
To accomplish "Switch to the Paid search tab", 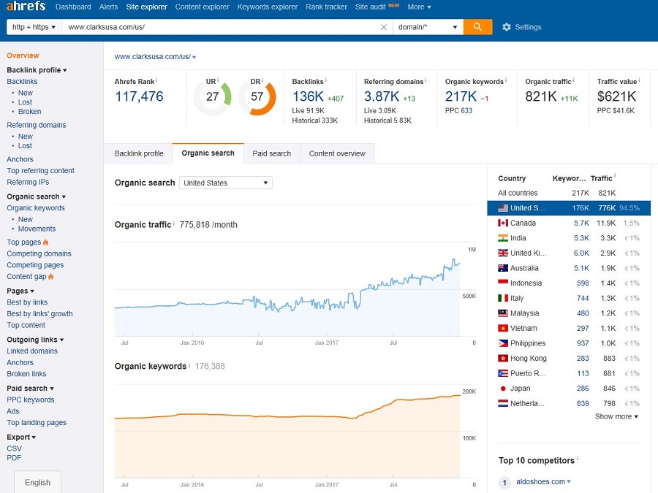I will tap(271, 153).
